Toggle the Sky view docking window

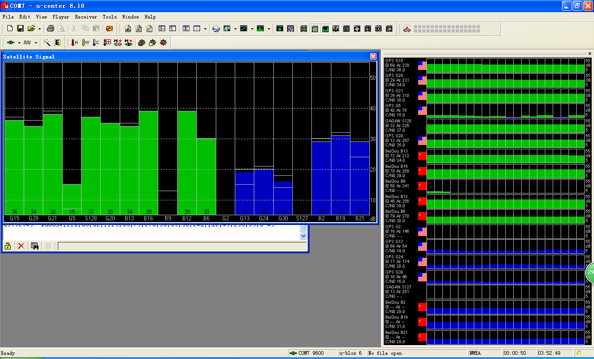303,29
